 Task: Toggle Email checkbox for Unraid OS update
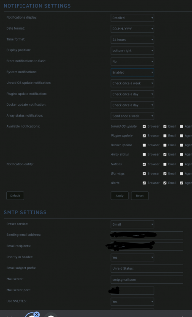coord(165,126)
